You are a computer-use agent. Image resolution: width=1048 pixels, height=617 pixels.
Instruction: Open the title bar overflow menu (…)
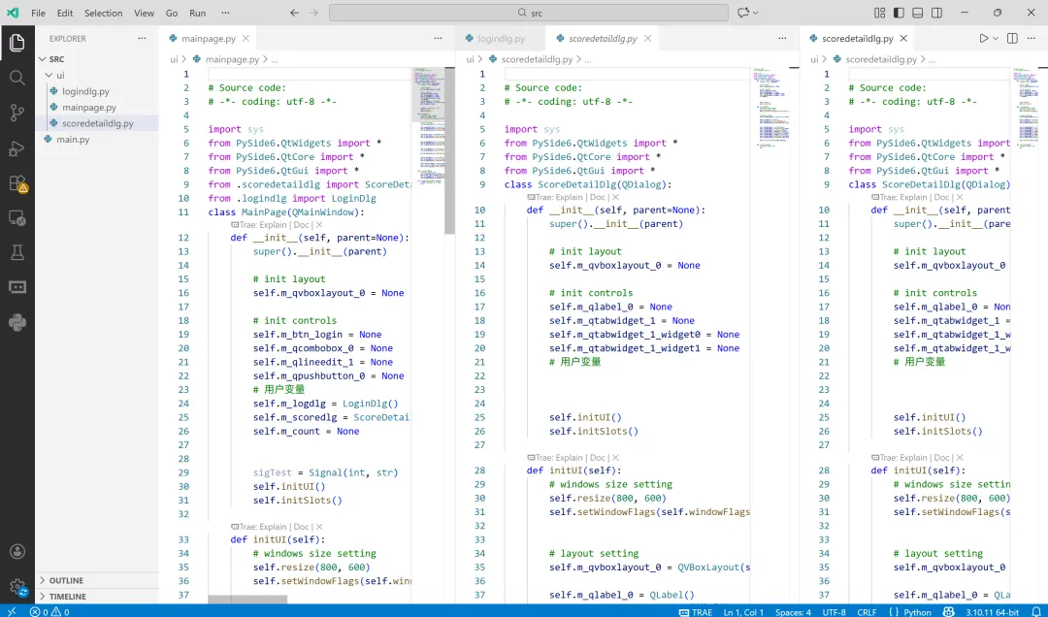pos(225,13)
